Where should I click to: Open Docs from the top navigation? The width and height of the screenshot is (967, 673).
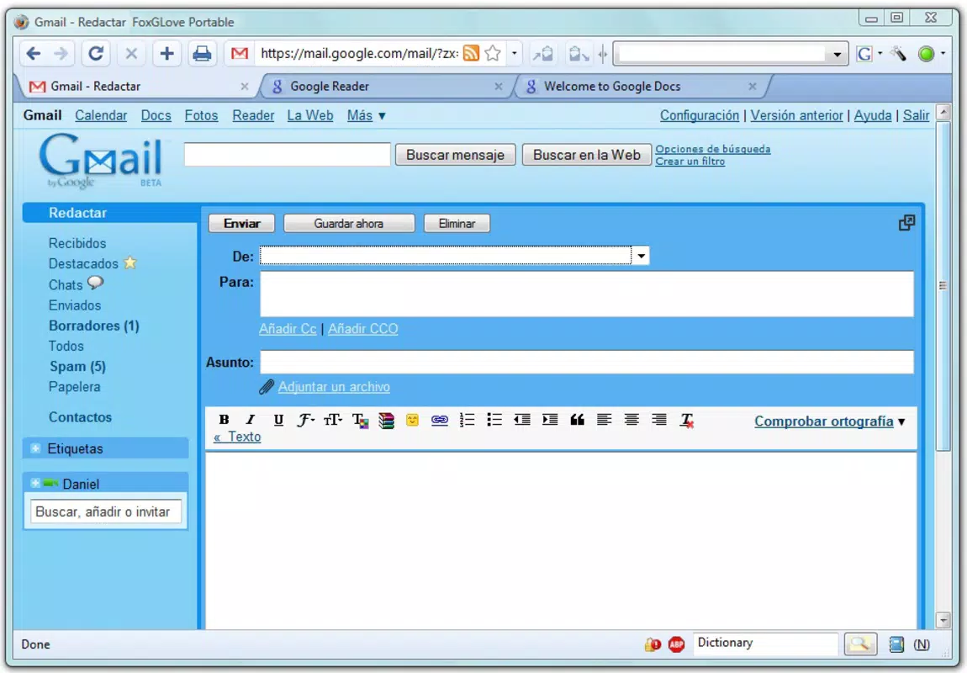click(156, 115)
